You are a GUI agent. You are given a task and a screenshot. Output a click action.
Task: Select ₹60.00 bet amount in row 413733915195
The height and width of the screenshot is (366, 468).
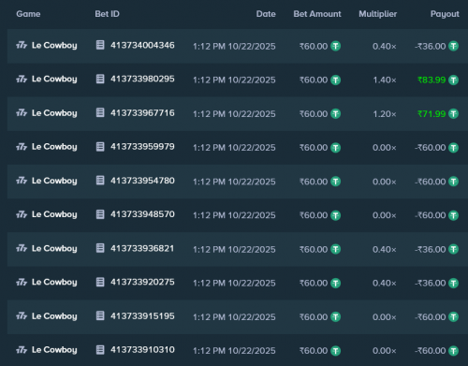coord(314,317)
